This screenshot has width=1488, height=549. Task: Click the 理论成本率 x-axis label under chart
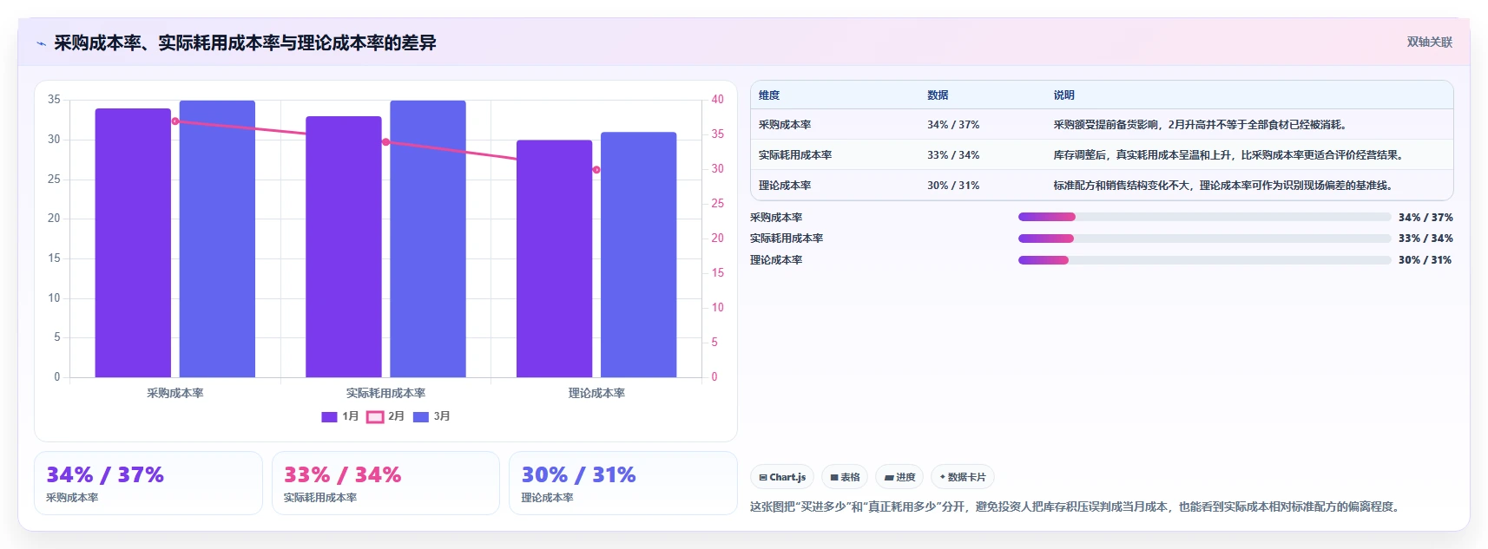(596, 393)
